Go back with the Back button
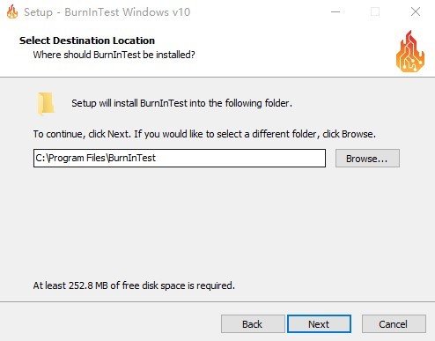The height and width of the screenshot is (341, 435). tap(253, 324)
